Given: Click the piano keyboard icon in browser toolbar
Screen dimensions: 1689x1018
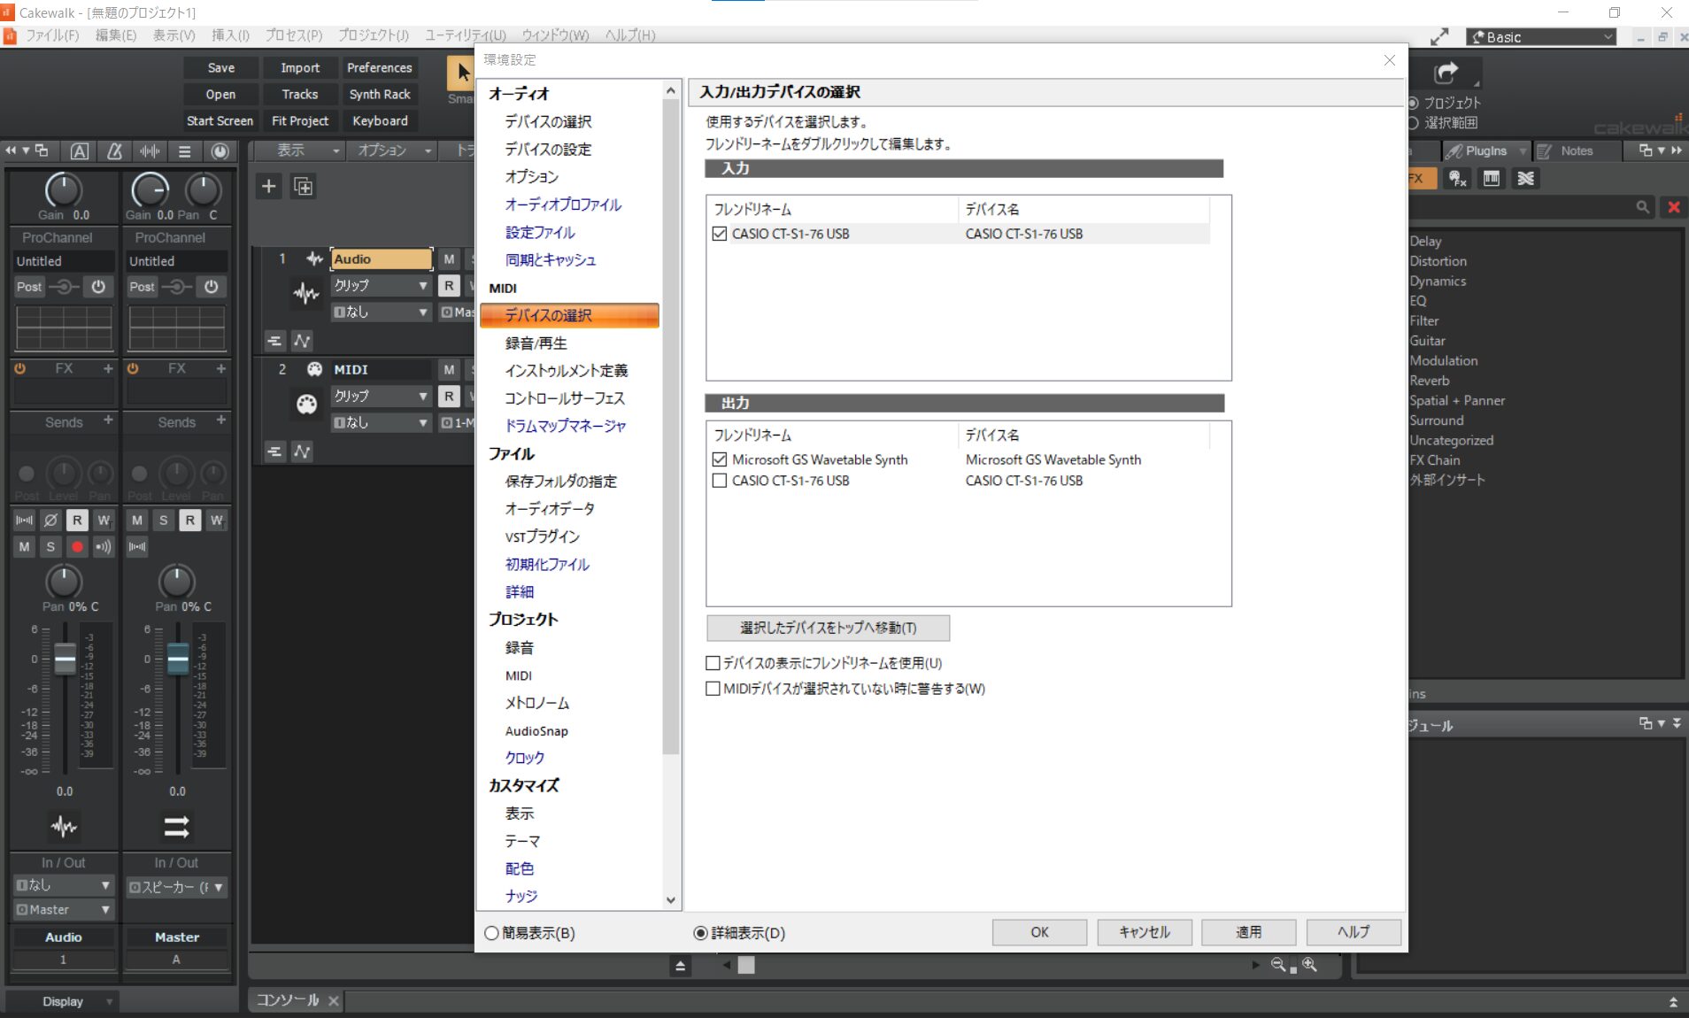Looking at the screenshot, I should (1492, 179).
